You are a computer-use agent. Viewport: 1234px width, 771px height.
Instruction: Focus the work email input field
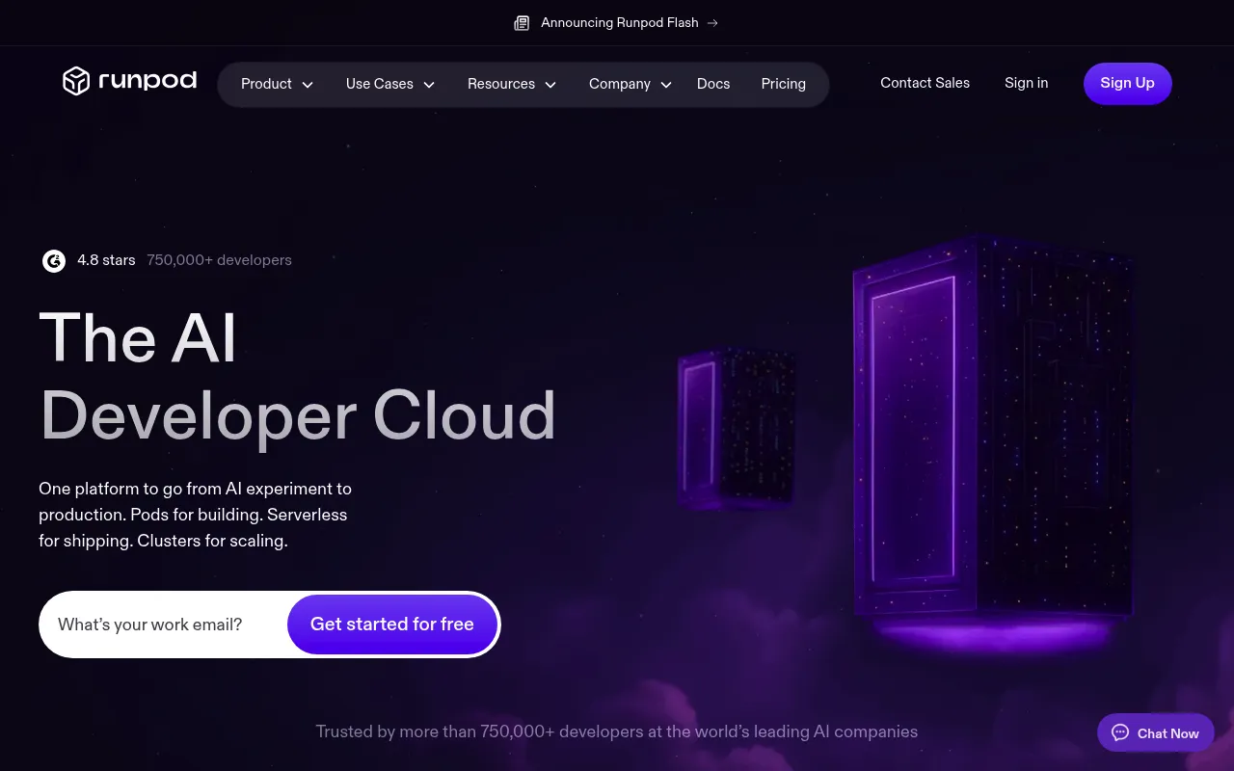tap(164, 625)
